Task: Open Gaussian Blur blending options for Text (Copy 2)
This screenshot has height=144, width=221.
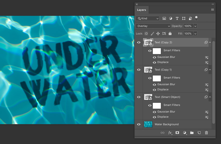Action: (x=207, y=57)
